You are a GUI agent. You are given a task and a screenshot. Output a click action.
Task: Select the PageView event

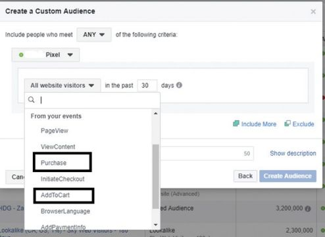point(55,131)
